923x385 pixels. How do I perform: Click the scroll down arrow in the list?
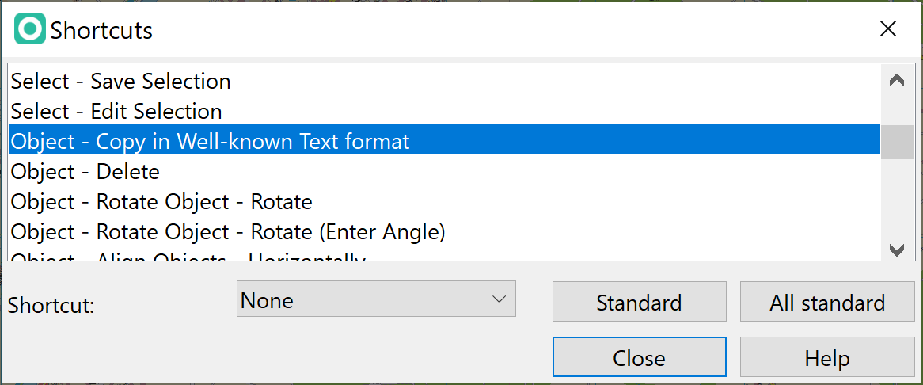tap(897, 250)
